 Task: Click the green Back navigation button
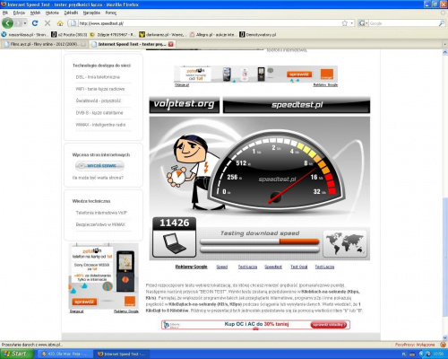point(7,23)
